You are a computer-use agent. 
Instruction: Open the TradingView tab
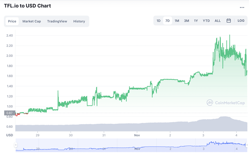(x=57, y=21)
